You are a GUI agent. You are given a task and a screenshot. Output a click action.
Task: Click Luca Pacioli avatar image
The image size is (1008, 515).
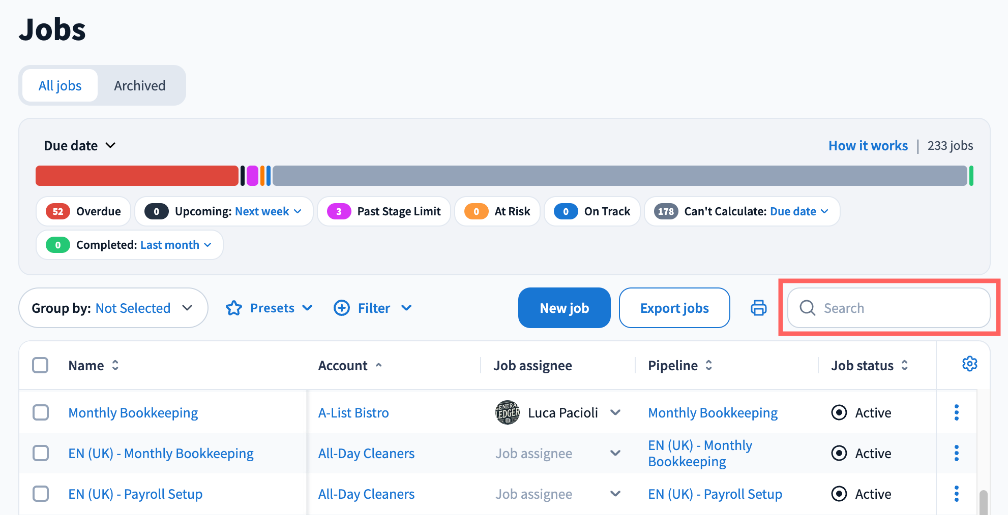pyautogui.click(x=507, y=412)
